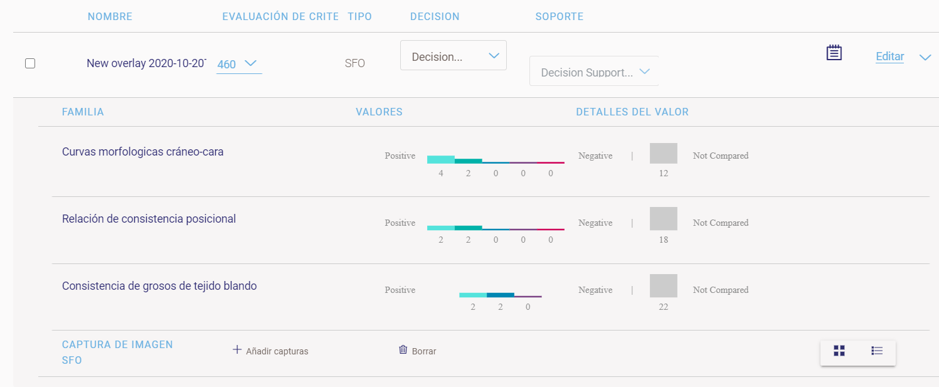The image size is (939, 387).
Task: Click the Not Compared gray box showing 22
Action: pos(664,285)
